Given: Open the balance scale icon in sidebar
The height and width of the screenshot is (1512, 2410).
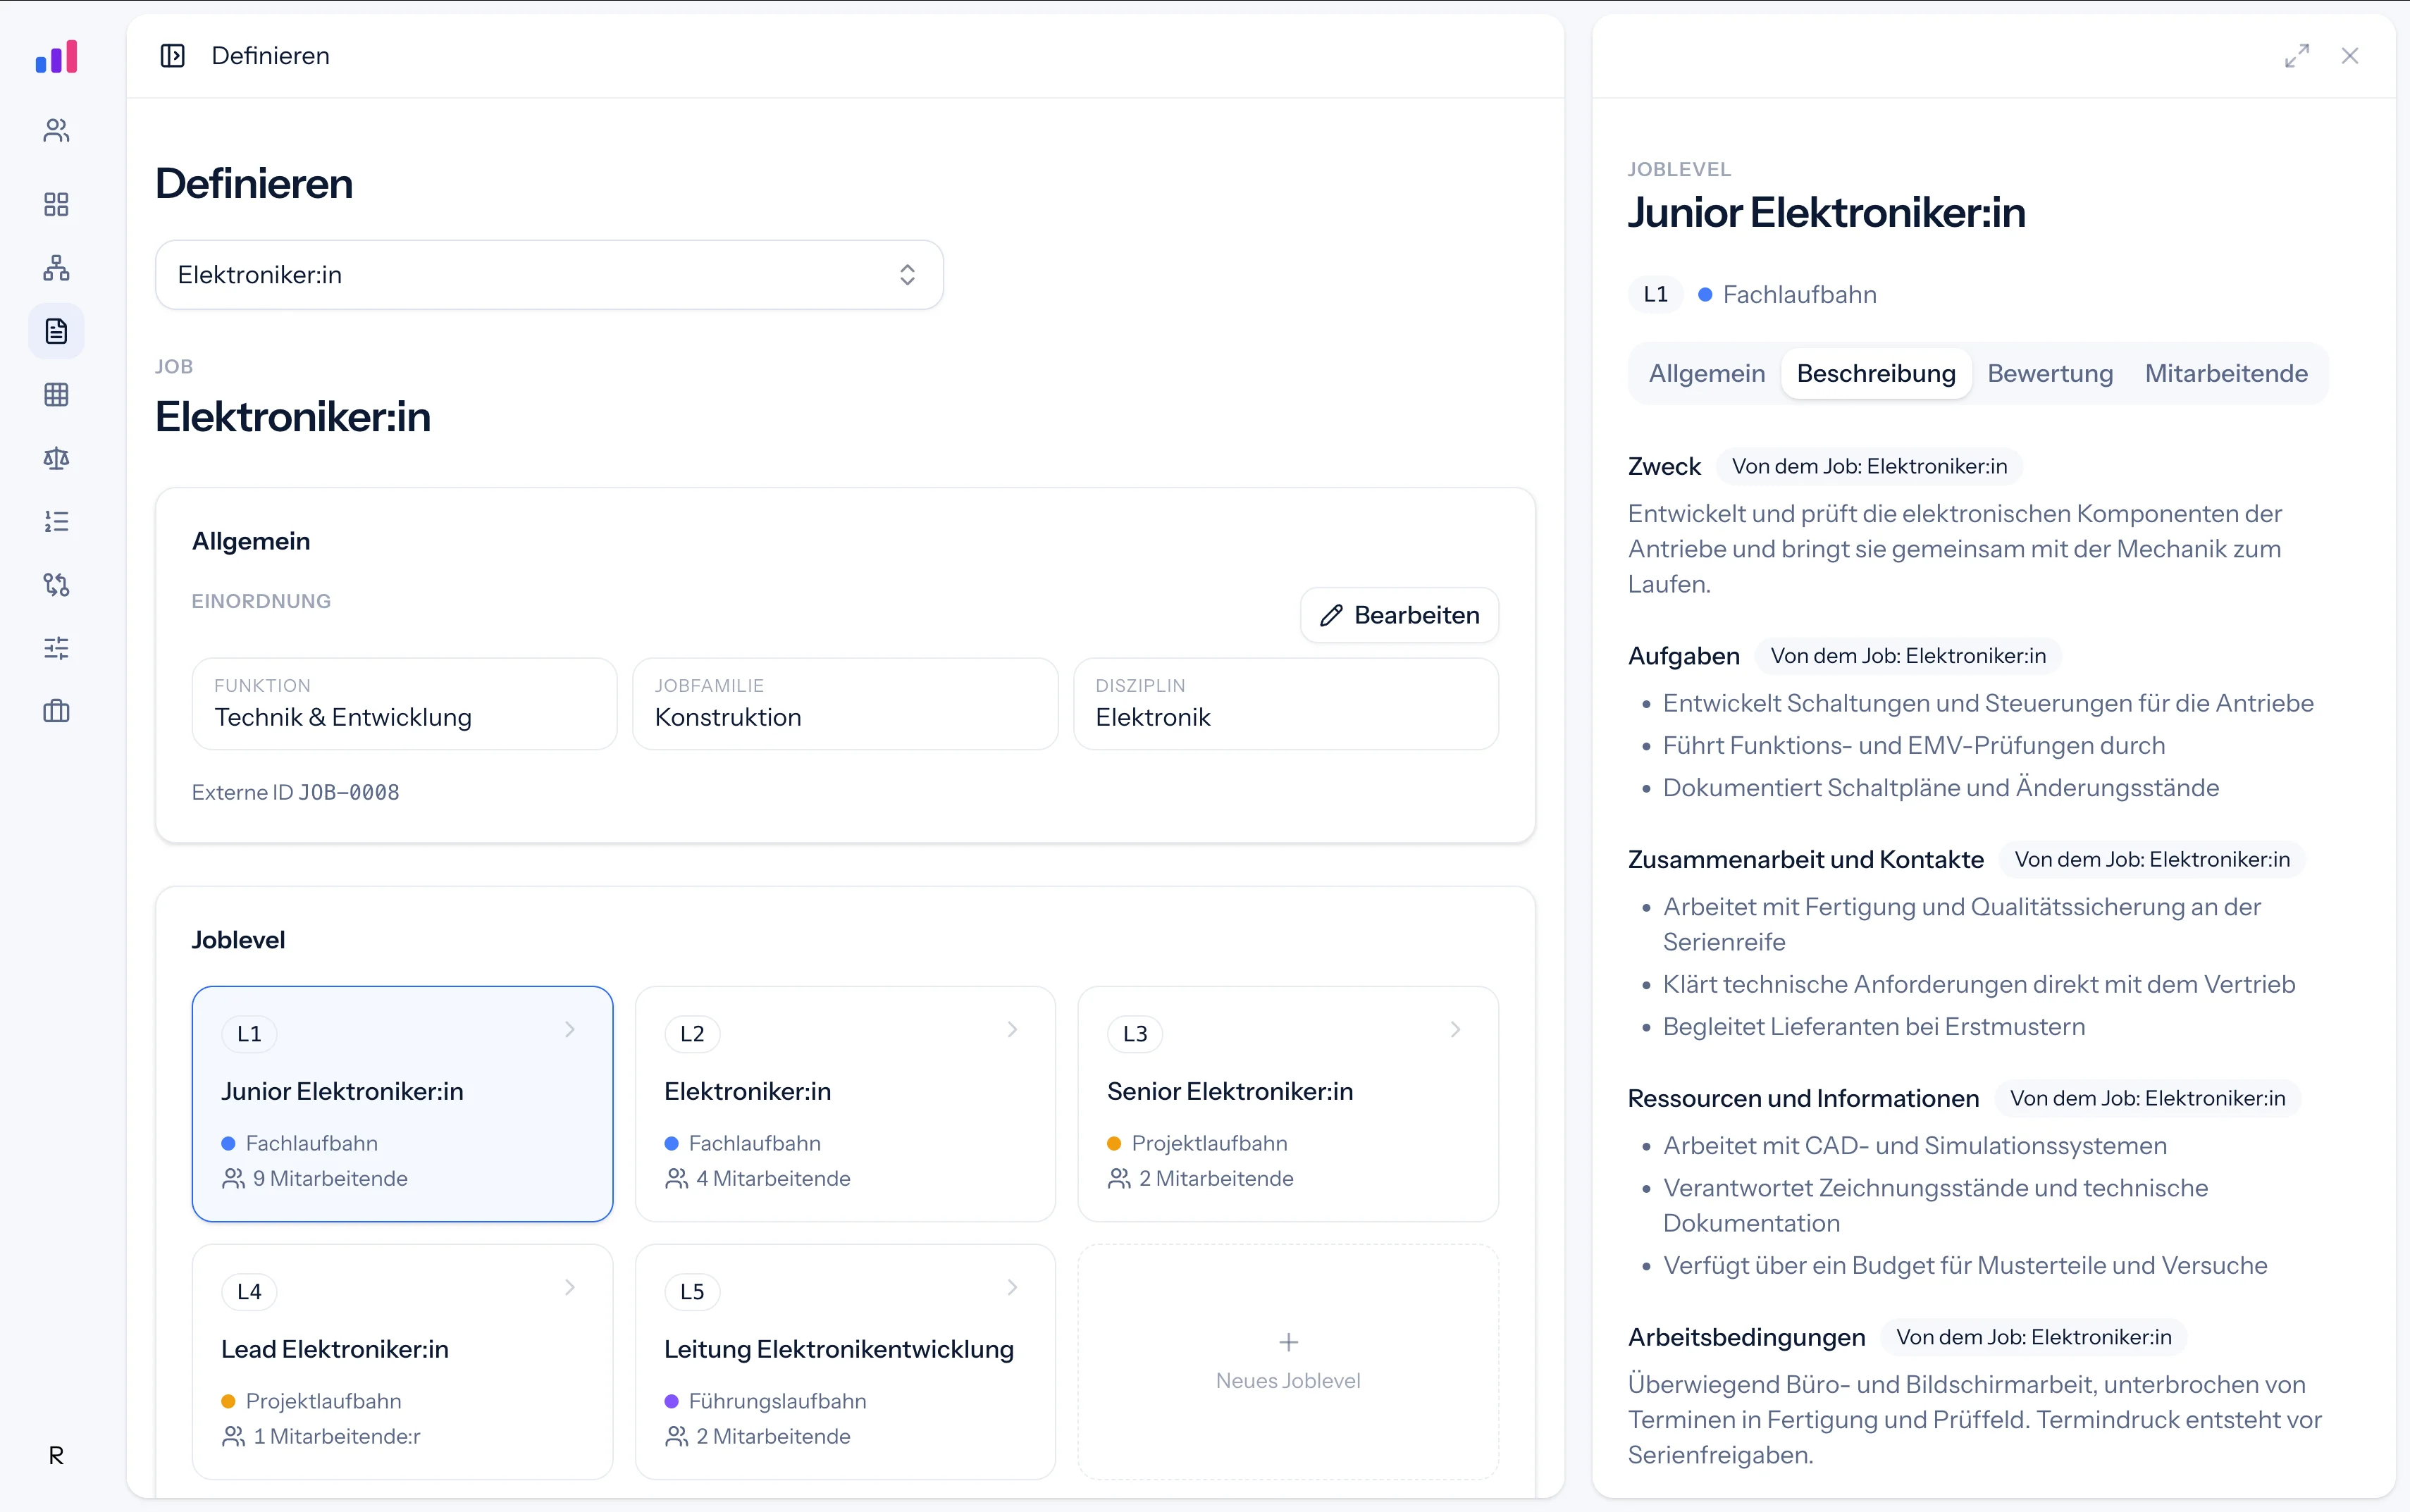Looking at the screenshot, I should coord(56,458).
